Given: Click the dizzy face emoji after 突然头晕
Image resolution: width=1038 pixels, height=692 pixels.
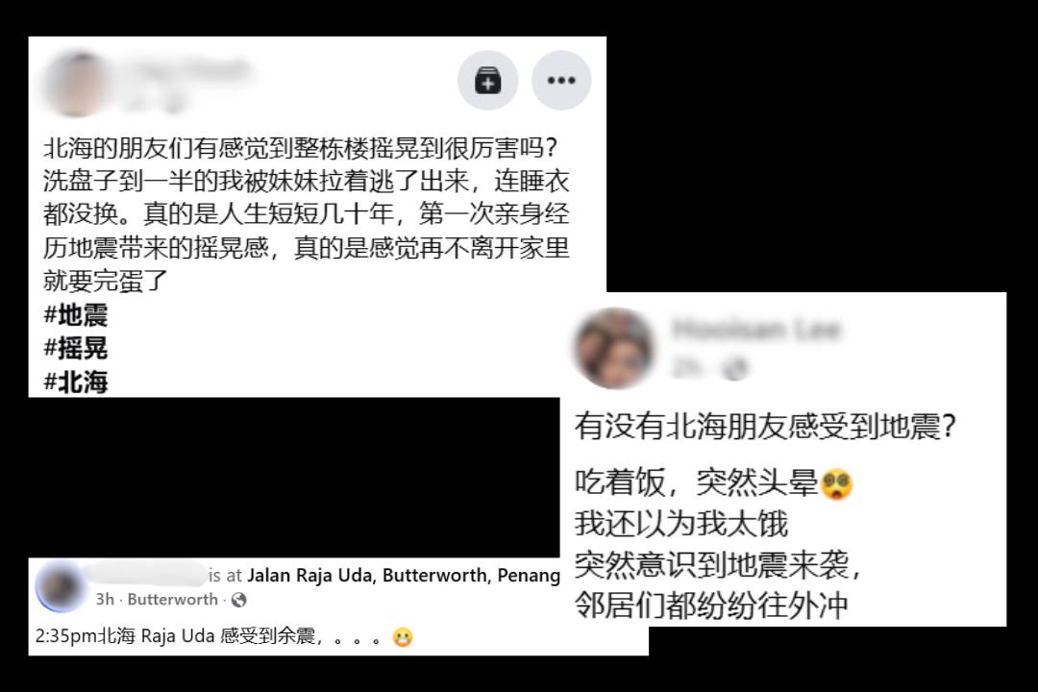Looking at the screenshot, I should [837, 484].
